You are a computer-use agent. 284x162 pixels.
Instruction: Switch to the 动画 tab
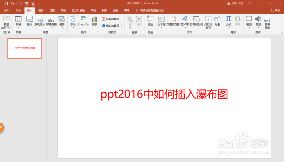pos(63,11)
